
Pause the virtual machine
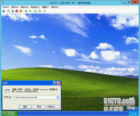pos(26,11)
